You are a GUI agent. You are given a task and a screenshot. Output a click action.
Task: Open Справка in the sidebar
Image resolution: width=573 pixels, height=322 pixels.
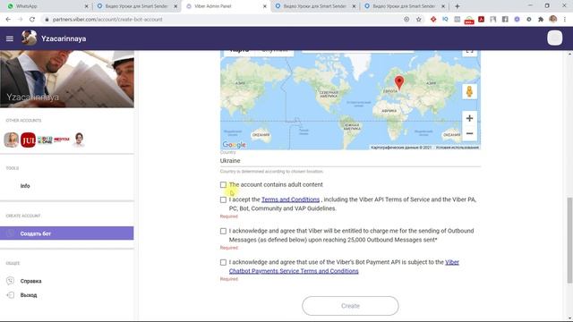pyautogui.click(x=31, y=281)
